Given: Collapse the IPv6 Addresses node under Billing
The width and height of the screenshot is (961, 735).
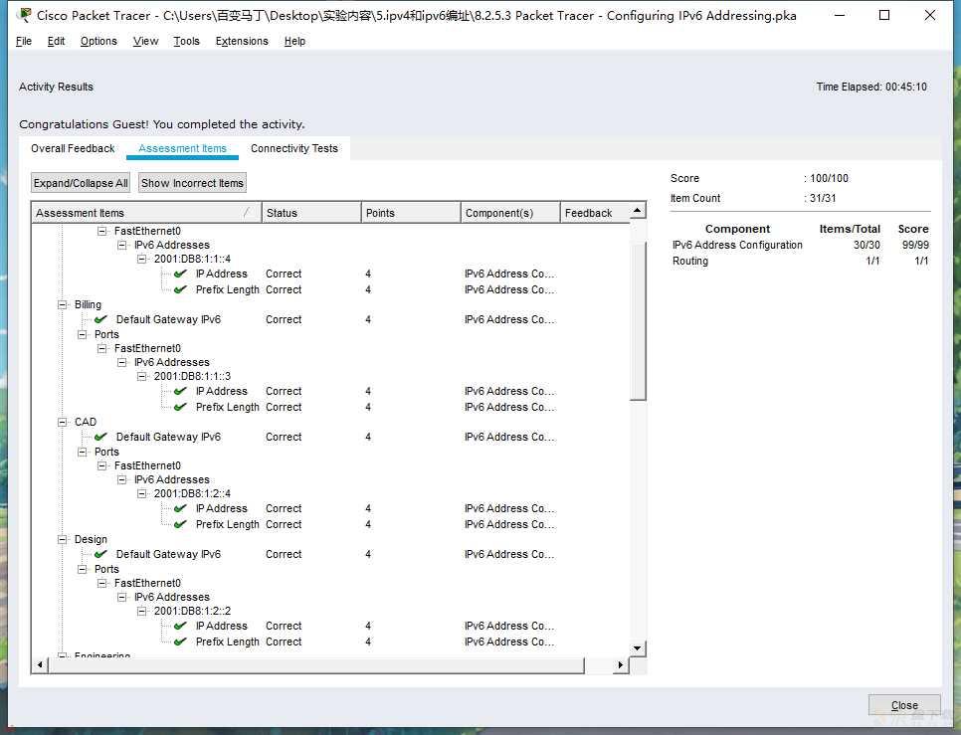Looking at the screenshot, I should 122,362.
